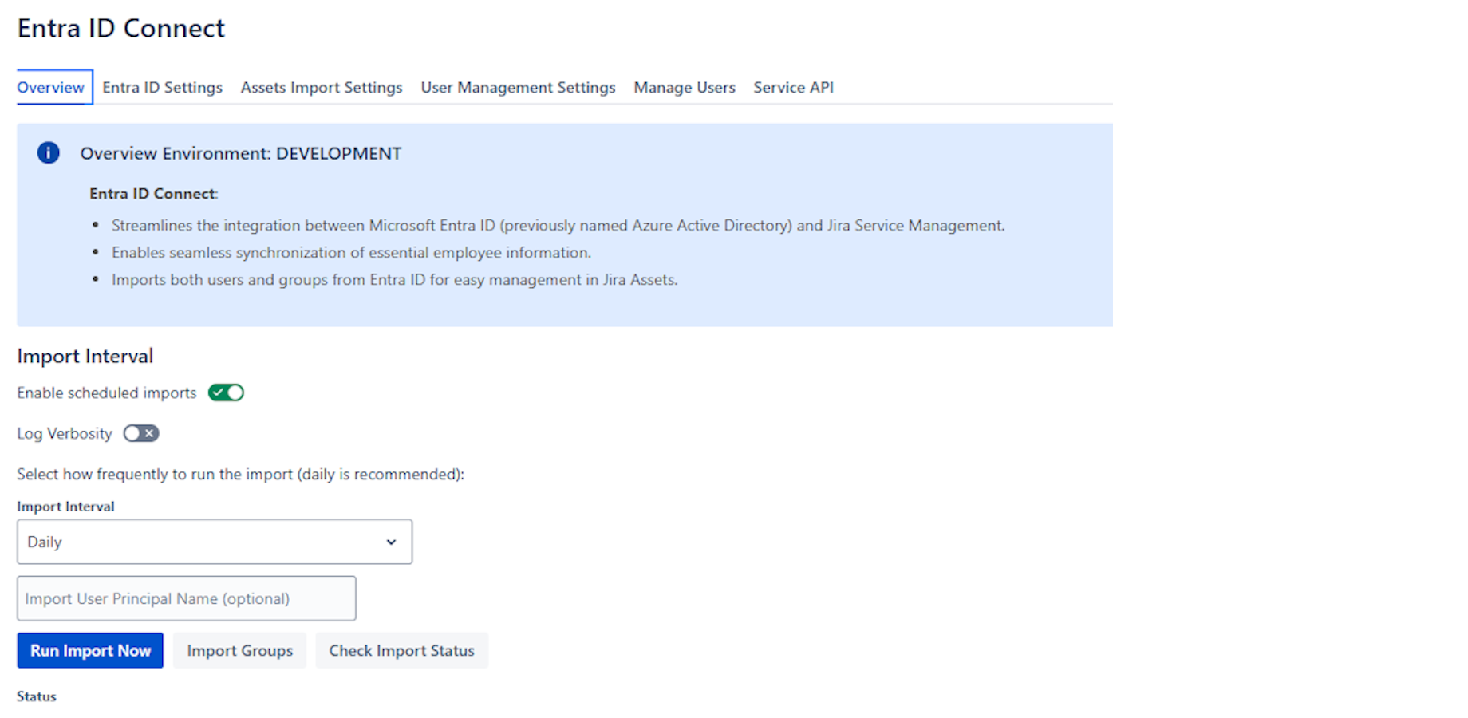Screen dimensions: 1468x718
Task: Click the 'Import Interval' section heading
Action: 85,356
